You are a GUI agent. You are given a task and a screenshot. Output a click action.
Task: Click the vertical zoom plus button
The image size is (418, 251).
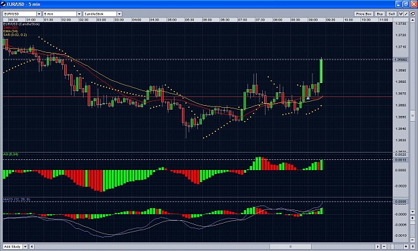[x=413, y=218]
